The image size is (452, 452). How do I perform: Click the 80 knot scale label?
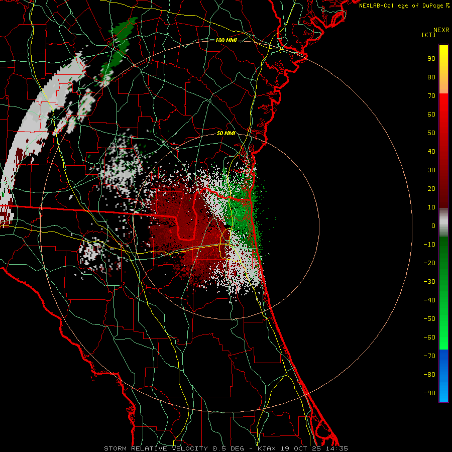431,77
